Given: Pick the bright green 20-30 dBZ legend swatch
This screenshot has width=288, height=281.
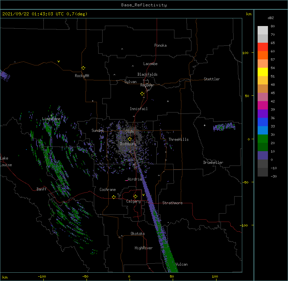Looking at the screenshot, I should (263, 139).
